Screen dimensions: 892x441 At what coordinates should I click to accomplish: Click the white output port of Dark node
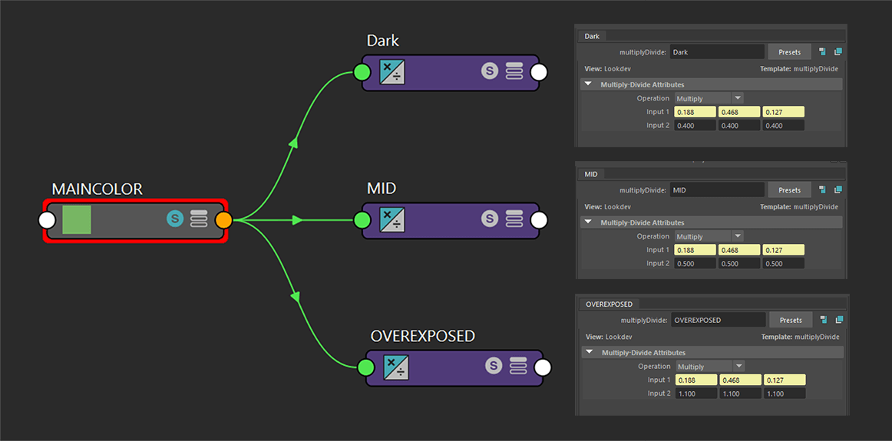coord(539,73)
